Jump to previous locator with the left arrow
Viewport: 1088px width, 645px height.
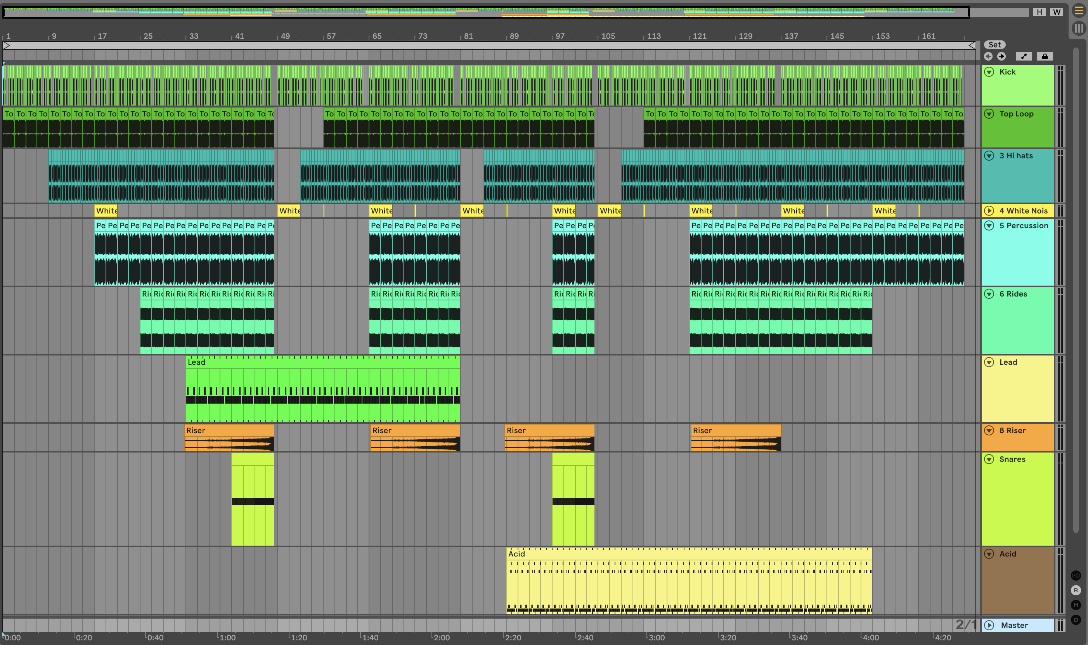988,56
